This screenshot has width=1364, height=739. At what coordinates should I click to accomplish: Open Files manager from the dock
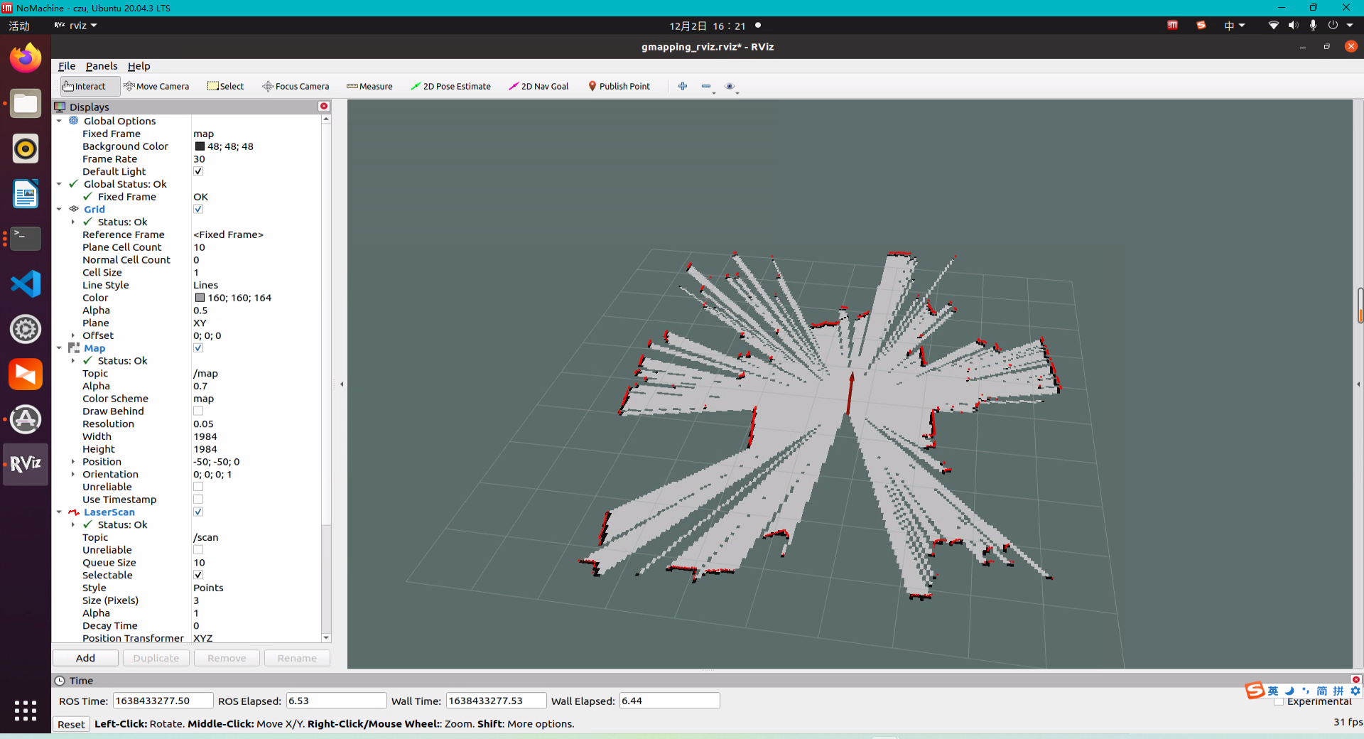pos(26,104)
